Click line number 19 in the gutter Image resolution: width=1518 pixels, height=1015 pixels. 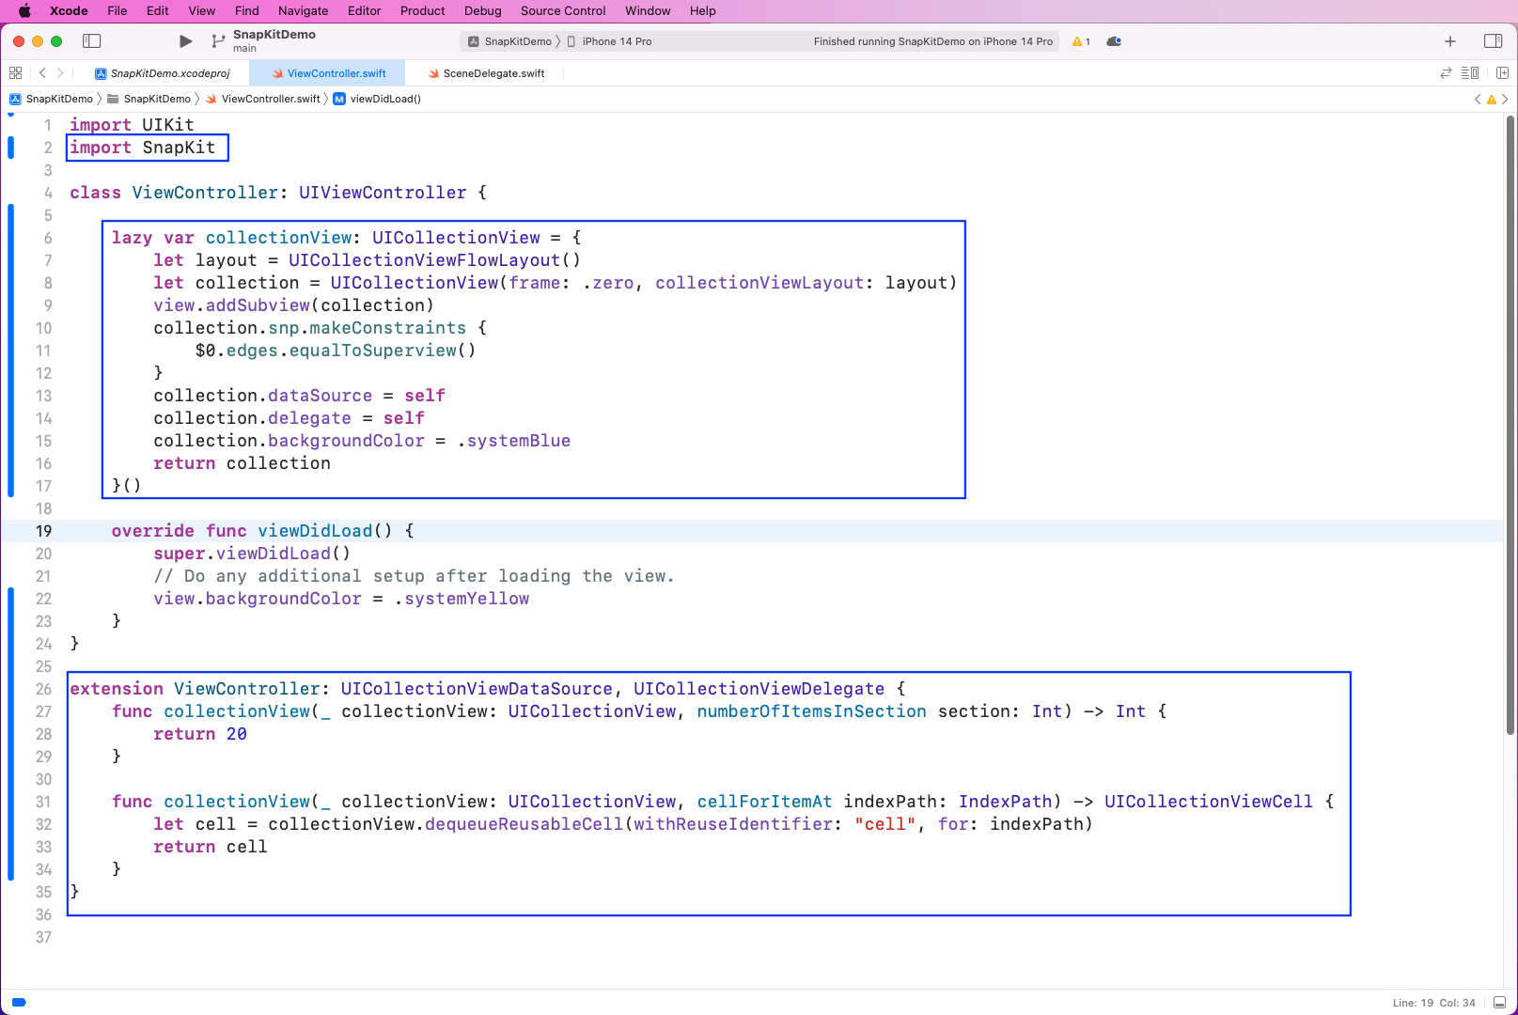tap(43, 531)
